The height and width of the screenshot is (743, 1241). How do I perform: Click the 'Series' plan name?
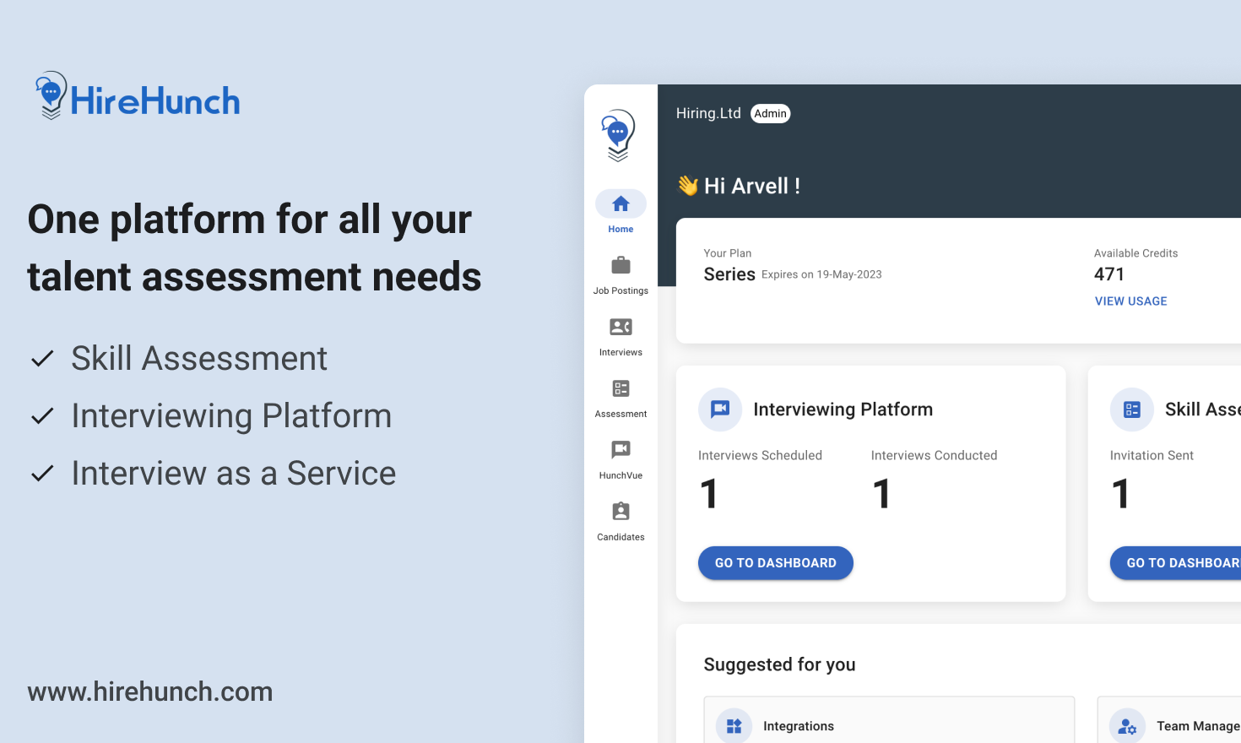[729, 274]
